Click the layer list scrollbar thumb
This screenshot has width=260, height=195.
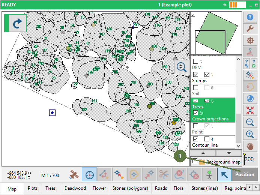point(239,128)
